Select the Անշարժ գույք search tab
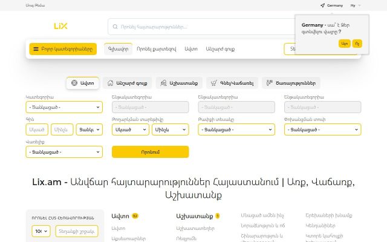The image size is (387, 242). point(128,83)
